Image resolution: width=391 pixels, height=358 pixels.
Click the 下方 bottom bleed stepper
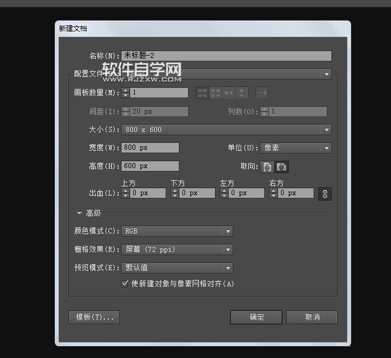pos(175,193)
